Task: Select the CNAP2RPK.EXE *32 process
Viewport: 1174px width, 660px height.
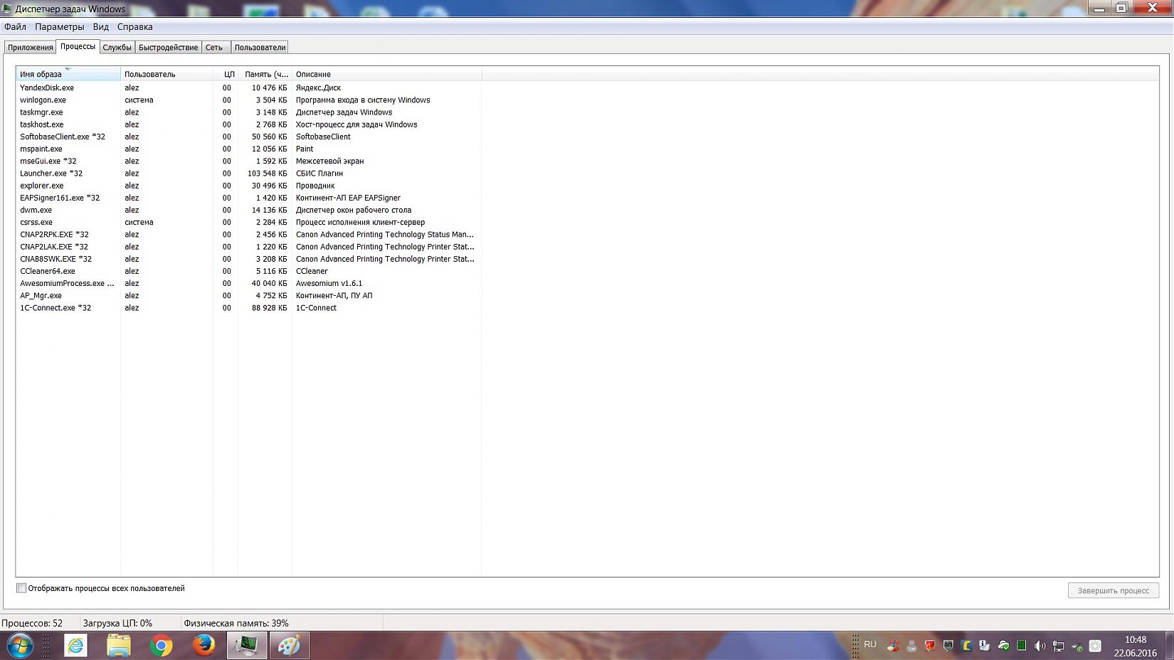Action: point(248,235)
